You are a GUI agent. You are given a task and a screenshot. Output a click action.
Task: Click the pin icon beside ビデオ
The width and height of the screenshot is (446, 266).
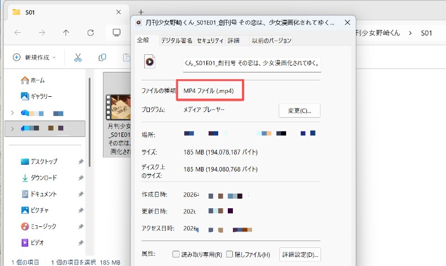[x=81, y=243]
